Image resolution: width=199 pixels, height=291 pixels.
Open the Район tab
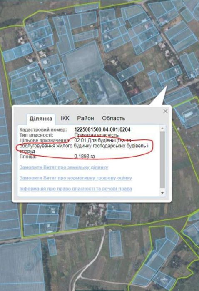tap(86, 118)
